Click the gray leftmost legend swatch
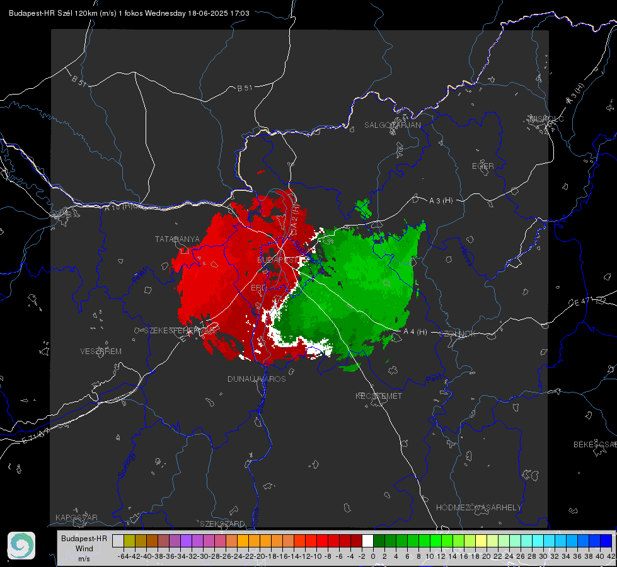The height and width of the screenshot is (567, 617). point(118,541)
